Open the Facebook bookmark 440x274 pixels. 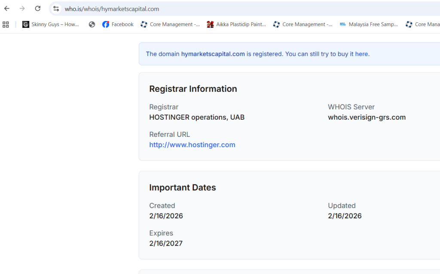[x=118, y=24]
